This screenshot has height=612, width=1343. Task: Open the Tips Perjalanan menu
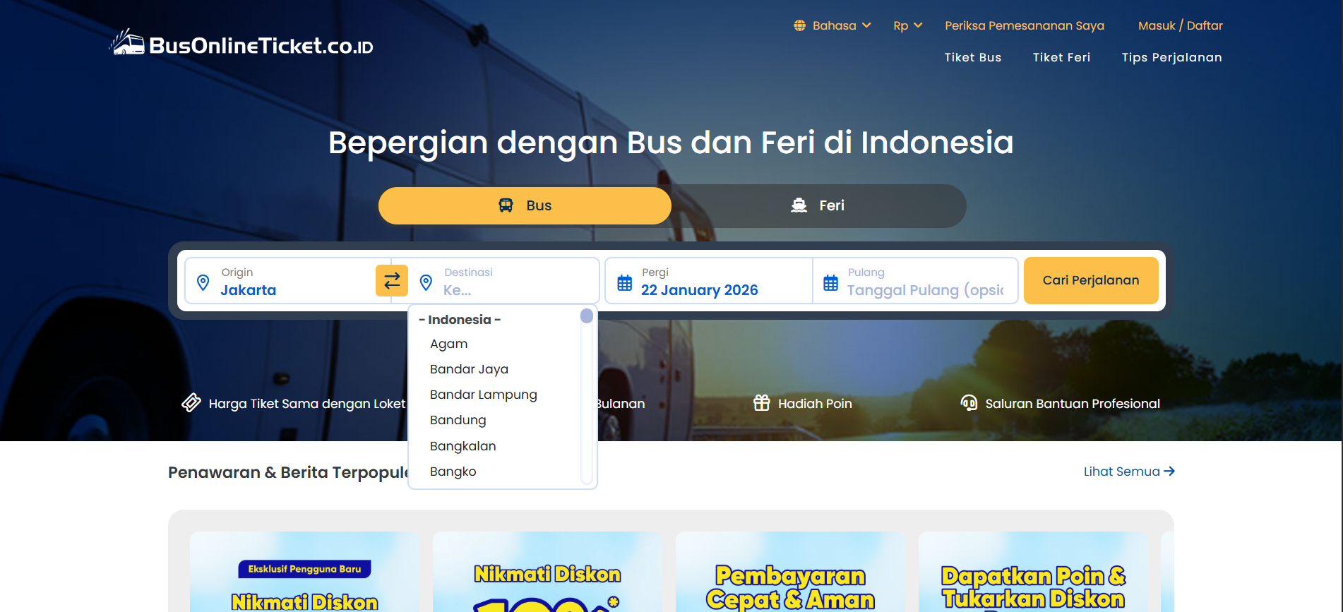point(1171,57)
